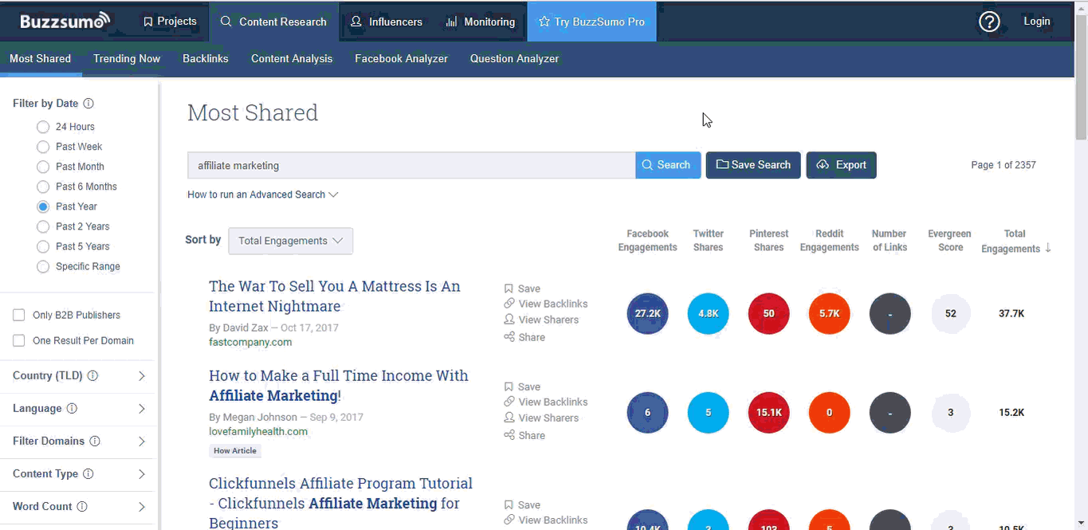
Task: Click the affiliate marketing search field
Action: pyautogui.click(x=411, y=165)
